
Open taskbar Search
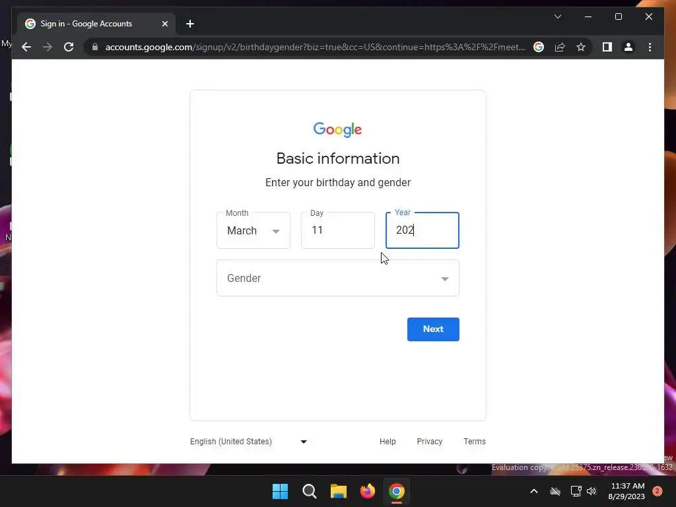[x=309, y=491]
